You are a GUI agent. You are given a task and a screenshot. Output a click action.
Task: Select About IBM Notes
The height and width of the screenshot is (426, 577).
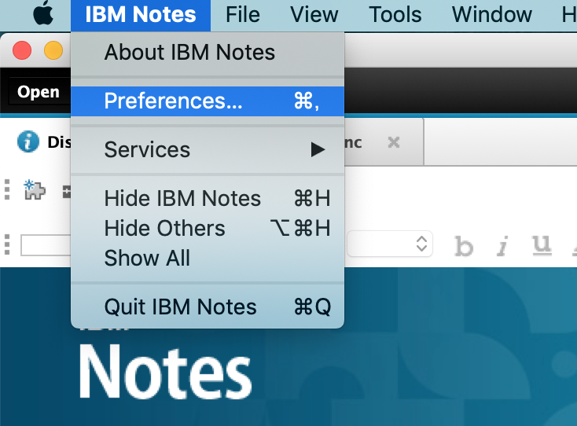[x=208, y=52]
